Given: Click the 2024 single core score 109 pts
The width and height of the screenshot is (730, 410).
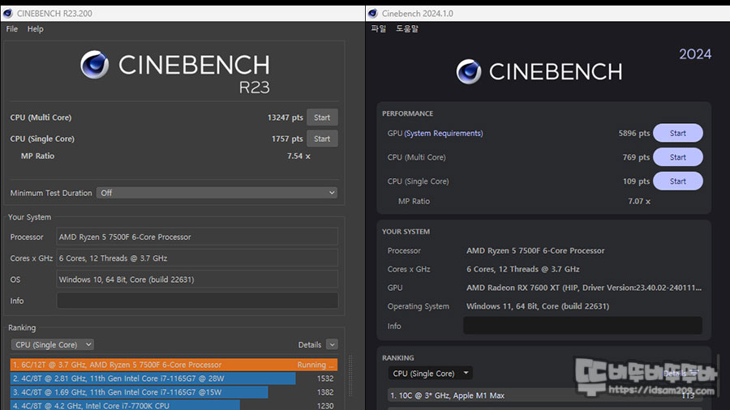Looking at the screenshot, I should (636, 182).
